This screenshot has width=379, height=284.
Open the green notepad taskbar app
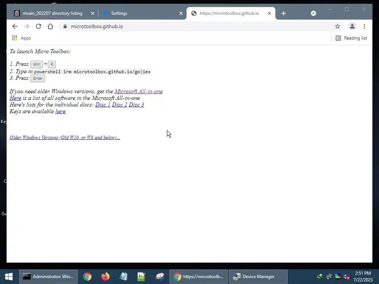tap(141, 277)
